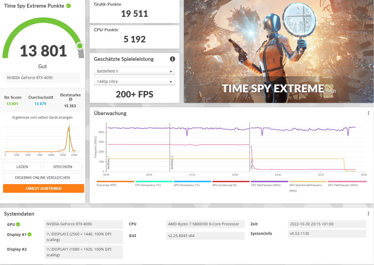Screen dimensions: 374x265
Task: Click the Gut rating label
Action: click(42, 66)
